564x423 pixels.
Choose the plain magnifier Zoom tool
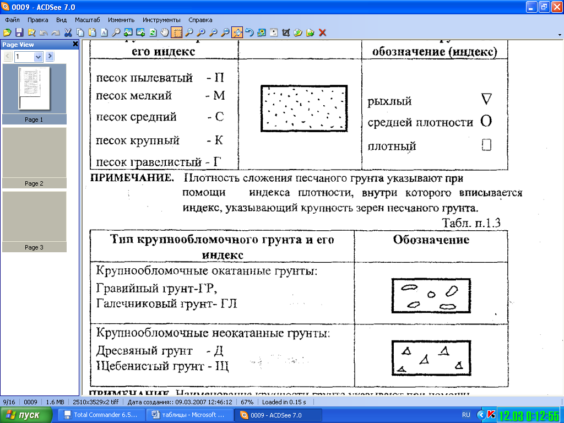click(189, 32)
